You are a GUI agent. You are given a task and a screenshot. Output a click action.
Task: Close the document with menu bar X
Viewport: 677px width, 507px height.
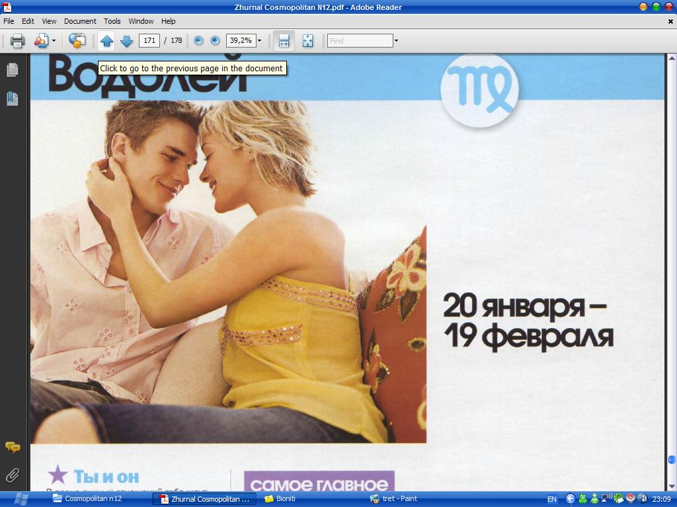point(670,21)
